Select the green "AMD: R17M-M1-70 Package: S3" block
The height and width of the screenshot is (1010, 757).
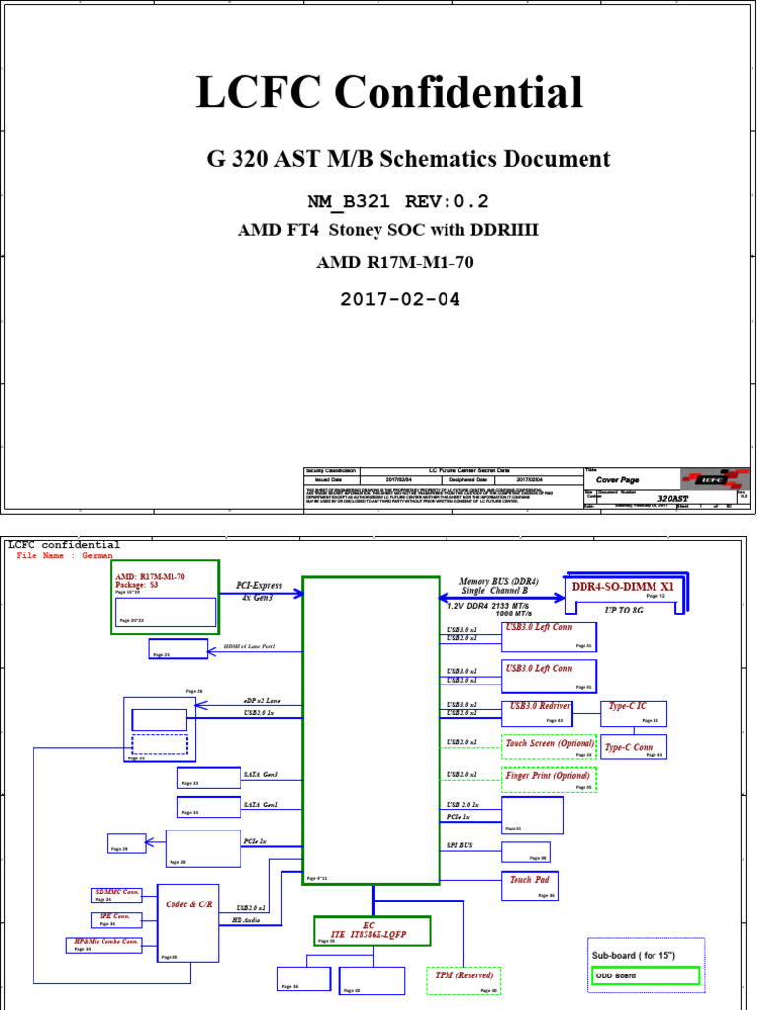click(x=165, y=597)
